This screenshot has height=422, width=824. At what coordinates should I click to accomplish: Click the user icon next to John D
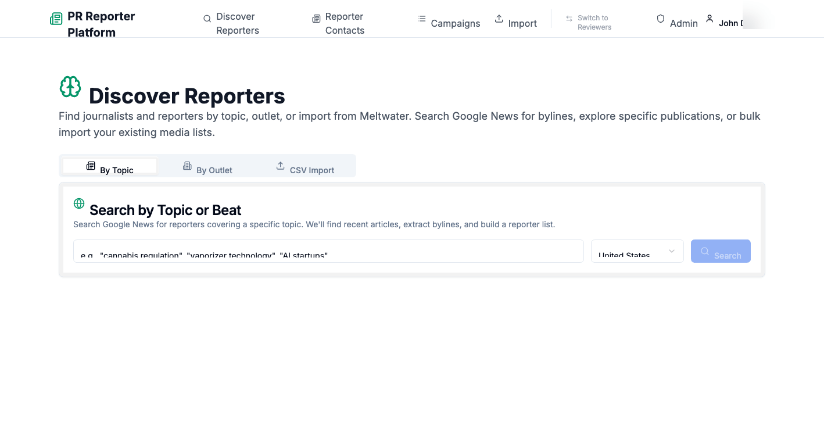point(710,18)
